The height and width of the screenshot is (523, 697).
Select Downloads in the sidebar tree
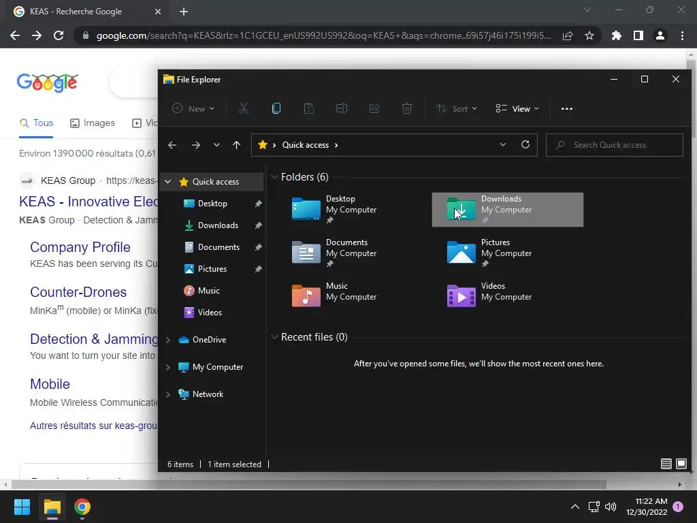tap(218, 225)
